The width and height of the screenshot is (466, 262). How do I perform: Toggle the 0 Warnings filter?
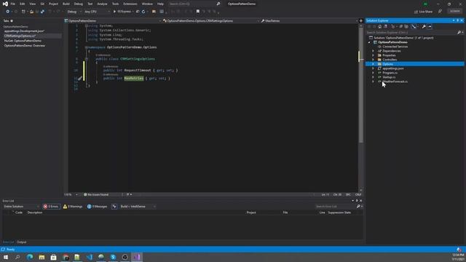click(73, 207)
